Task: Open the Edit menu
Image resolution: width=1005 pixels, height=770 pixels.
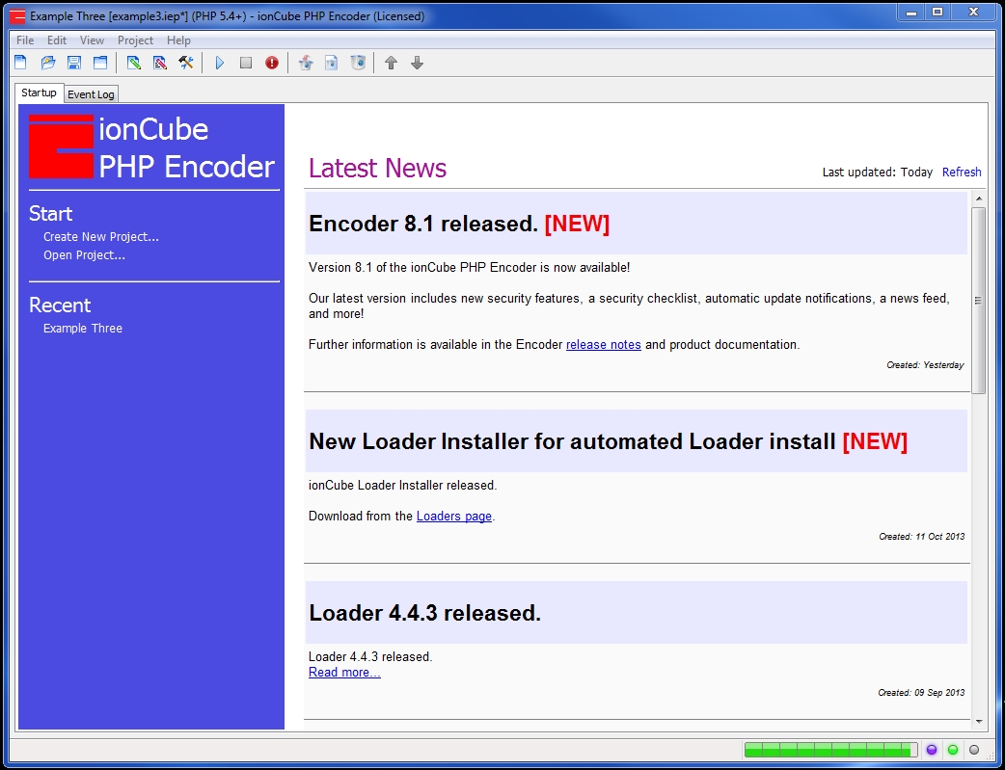Action: coord(56,40)
